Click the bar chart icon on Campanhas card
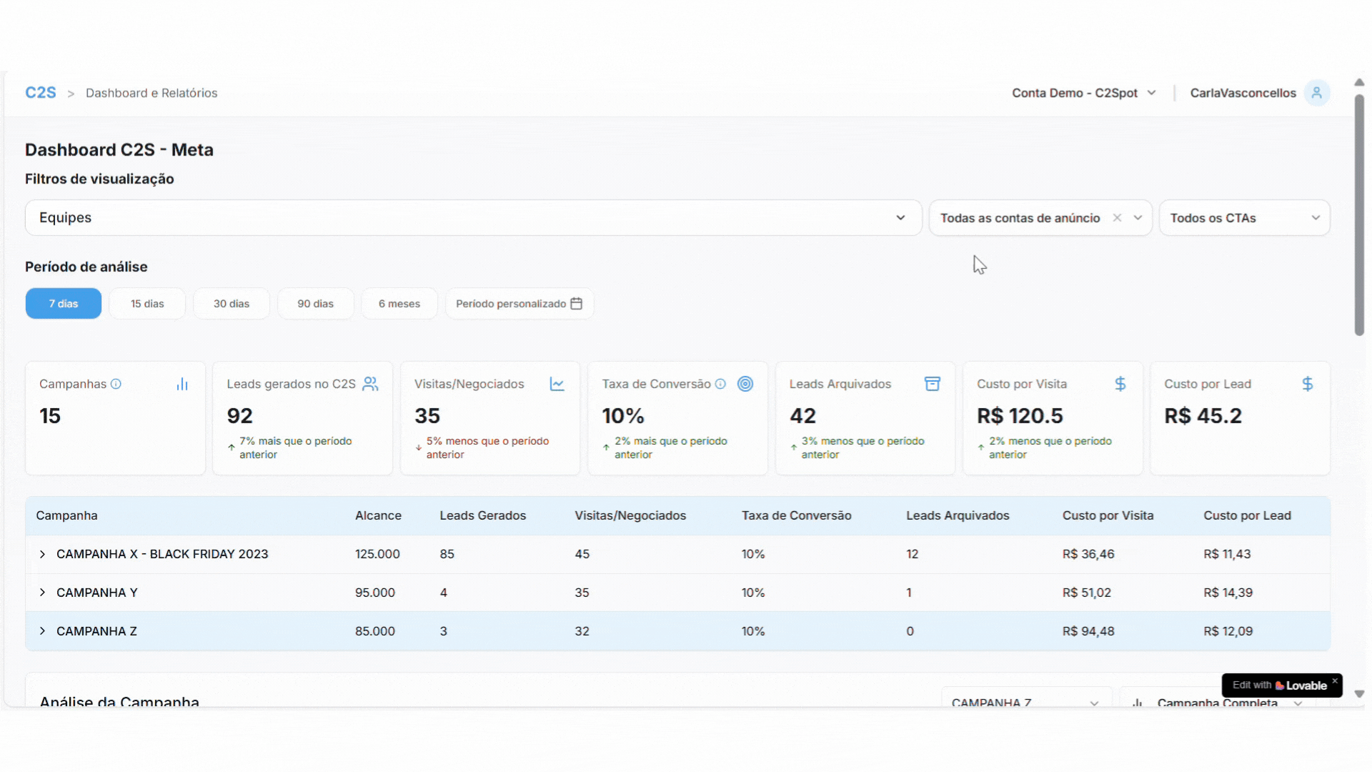Screen dimensions: 1372x772 [x=182, y=385]
